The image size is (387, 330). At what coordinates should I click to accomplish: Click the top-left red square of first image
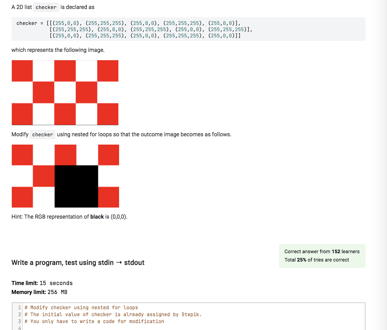[x=22, y=71]
